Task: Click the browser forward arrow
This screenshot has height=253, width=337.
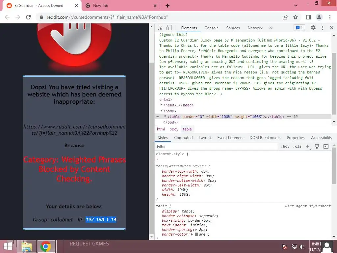Action: 18,17
